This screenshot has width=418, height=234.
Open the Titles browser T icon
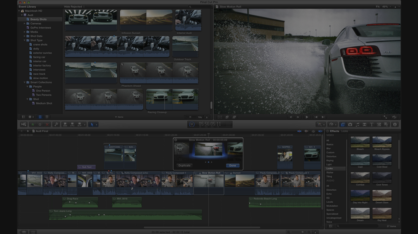click(372, 125)
